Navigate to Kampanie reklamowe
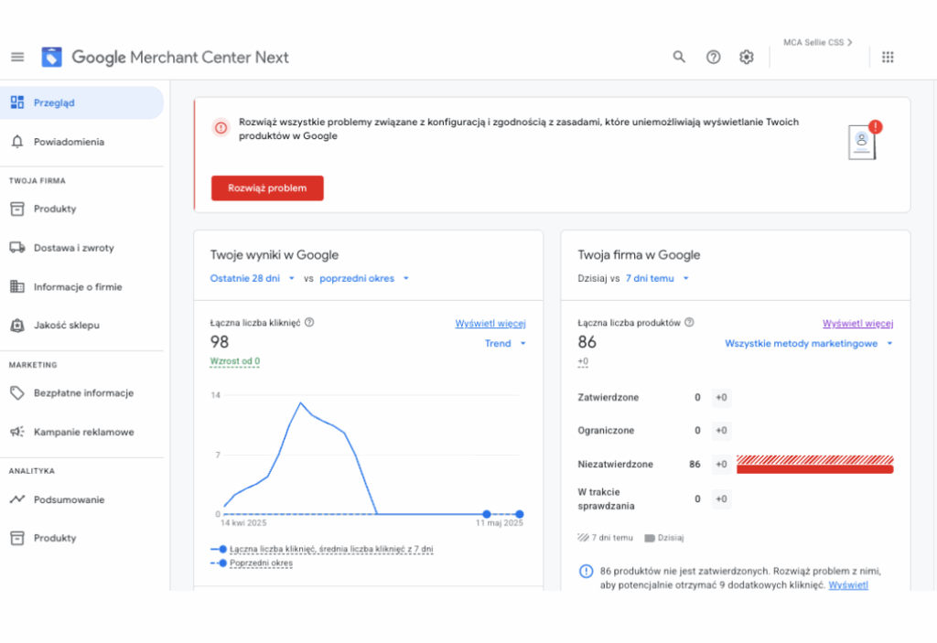The height and width of the screenshot is (643, 937). pos(83,432)
